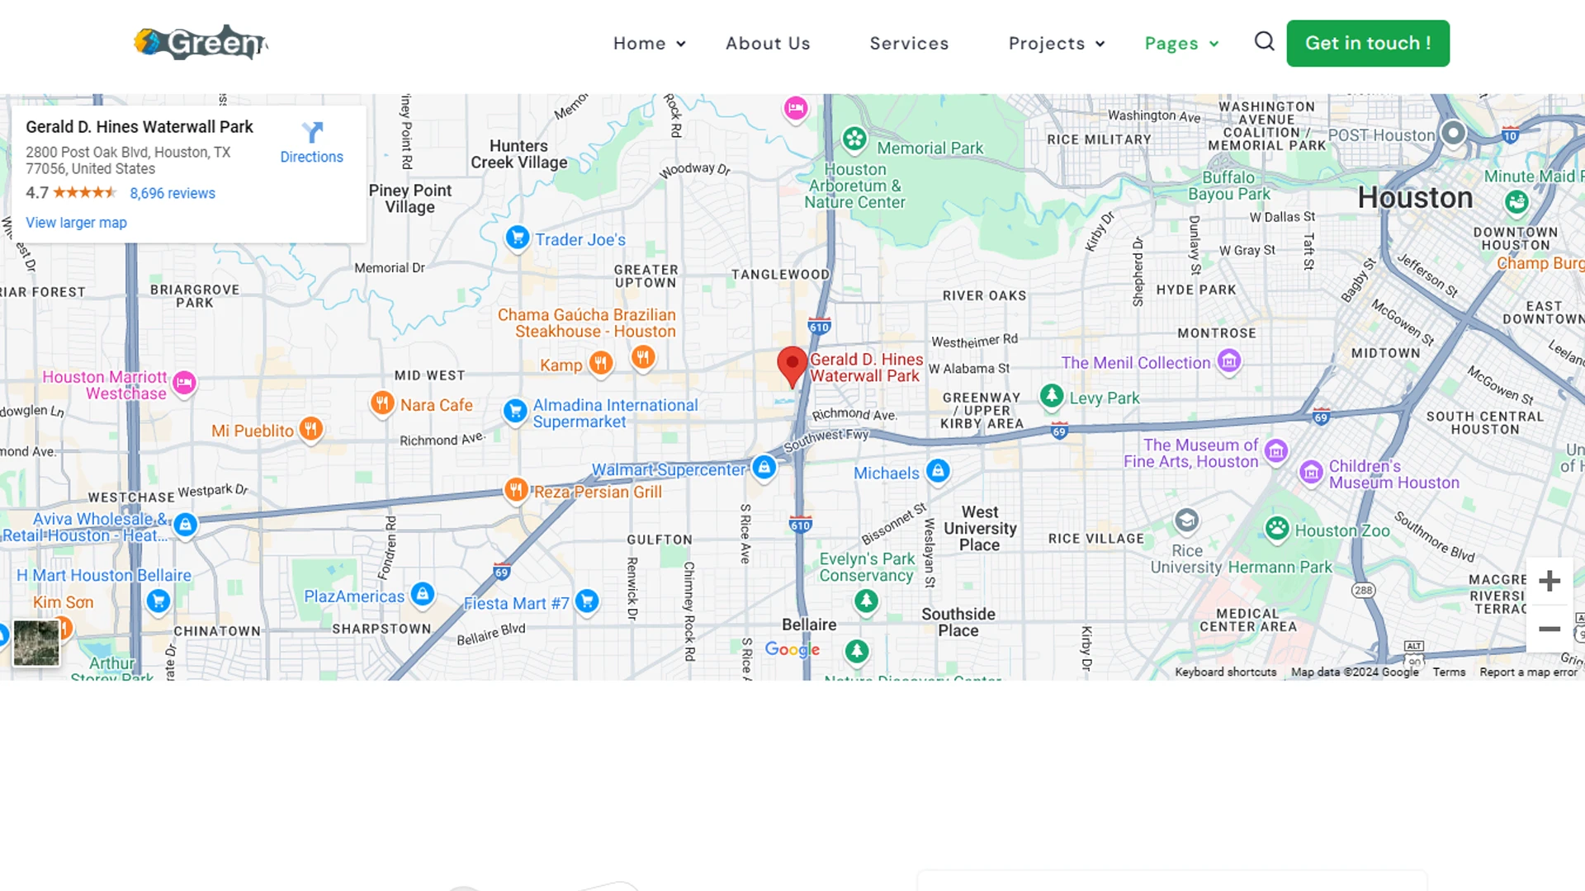Click the Reza Persian Grill marker icon

(x=516, y=491)
